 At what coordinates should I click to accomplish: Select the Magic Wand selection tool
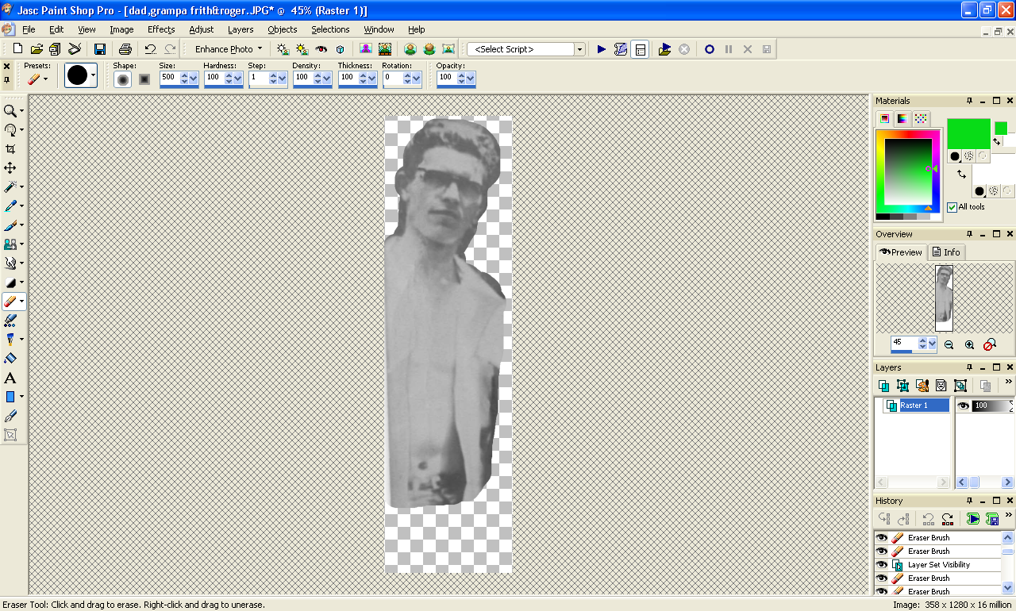pyautogui.click(x=10, y=187)
